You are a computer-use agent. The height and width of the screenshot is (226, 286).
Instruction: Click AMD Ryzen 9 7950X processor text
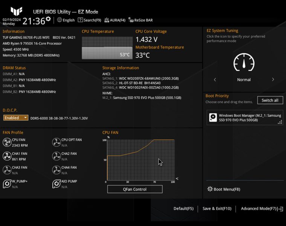pos(32,43)
